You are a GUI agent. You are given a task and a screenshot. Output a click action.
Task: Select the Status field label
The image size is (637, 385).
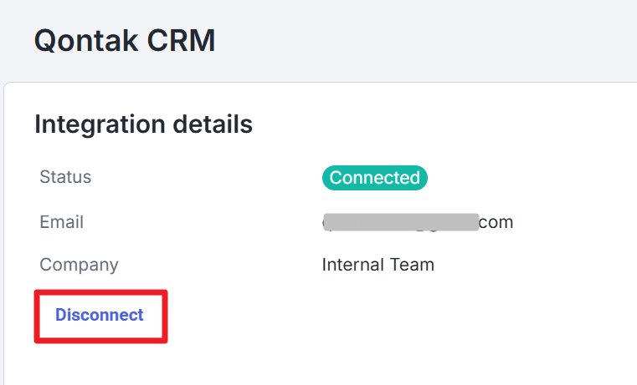tap(65, 177)
